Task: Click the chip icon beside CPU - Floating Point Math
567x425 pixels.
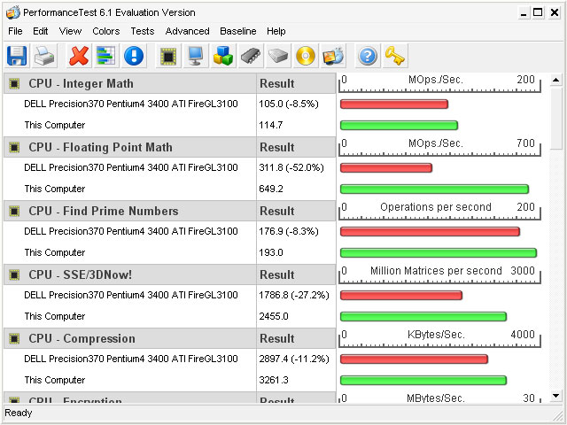Action: pos(14,148)
